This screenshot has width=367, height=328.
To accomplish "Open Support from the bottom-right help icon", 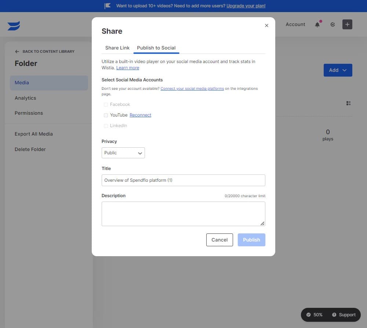I will 344,314.
